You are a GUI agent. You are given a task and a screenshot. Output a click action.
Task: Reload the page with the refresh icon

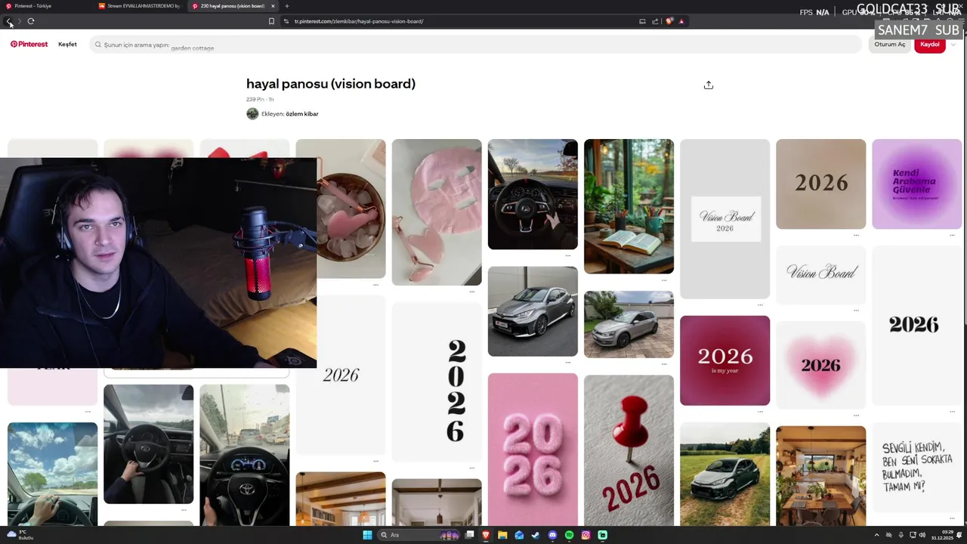tap(31, 21)
